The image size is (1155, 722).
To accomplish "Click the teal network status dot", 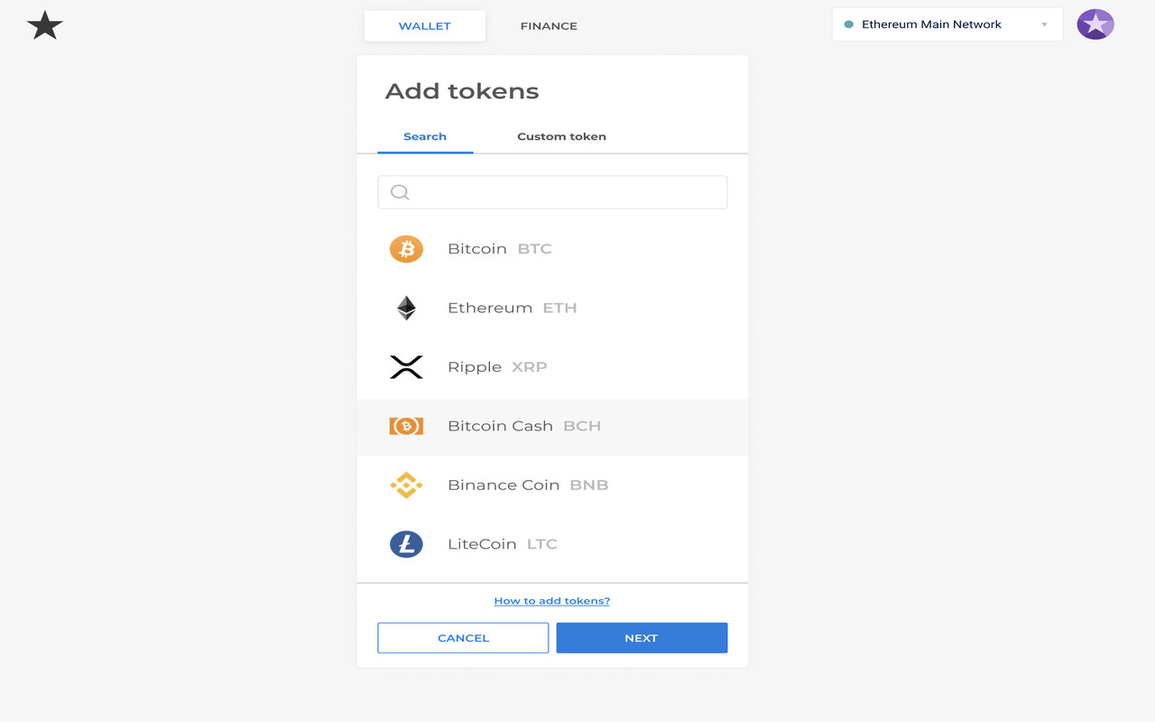I will (x=851, y=23).
